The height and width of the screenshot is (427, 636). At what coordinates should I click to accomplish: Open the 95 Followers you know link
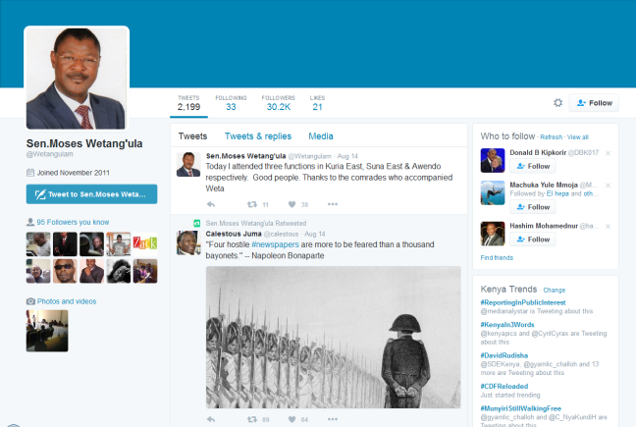coord(73,222)
